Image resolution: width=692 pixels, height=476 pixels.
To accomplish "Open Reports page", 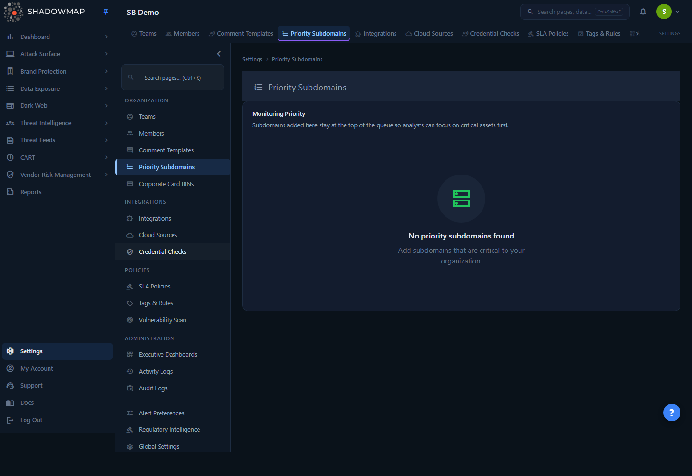I will point(31,192).
